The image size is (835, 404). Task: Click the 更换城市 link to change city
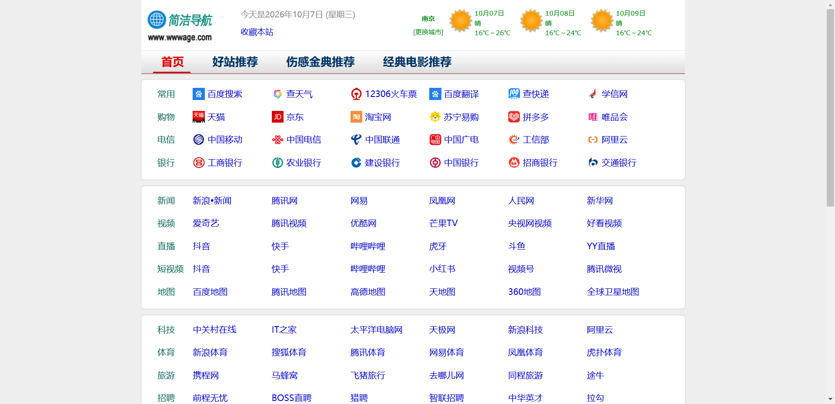[x=428, y=32]
